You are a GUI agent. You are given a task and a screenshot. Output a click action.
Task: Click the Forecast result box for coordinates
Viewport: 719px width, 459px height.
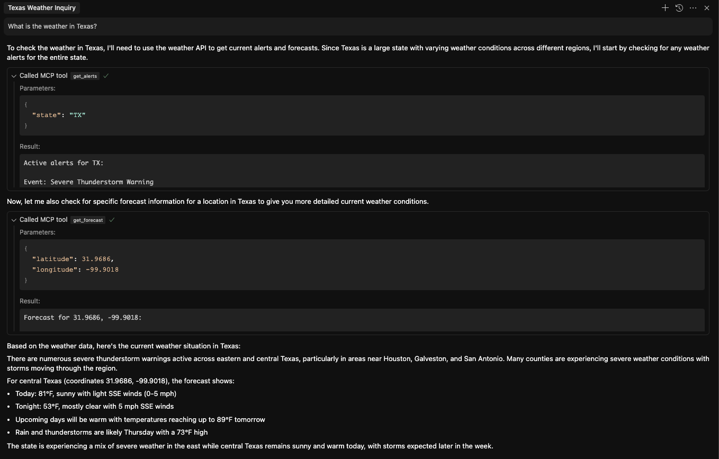(x=363, y=320)
